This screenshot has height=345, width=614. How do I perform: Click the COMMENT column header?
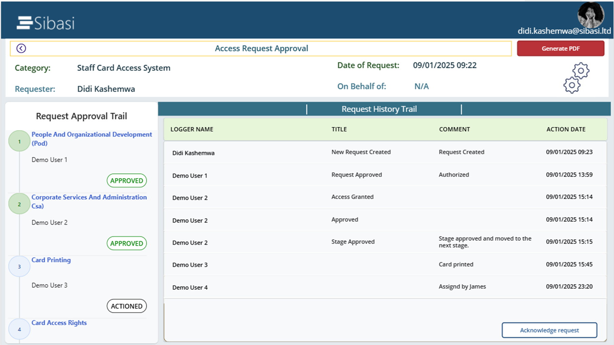coord(454,129)
